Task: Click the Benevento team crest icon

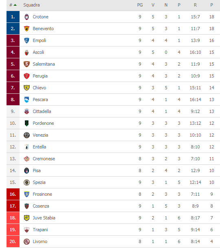Action: tap(26, 29)
